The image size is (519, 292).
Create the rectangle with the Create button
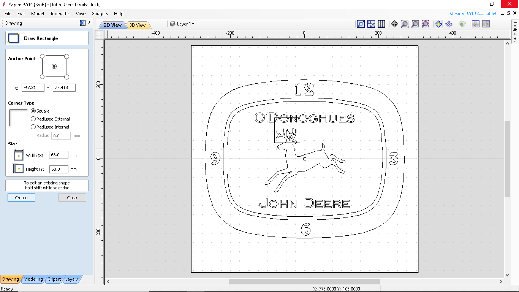21,197
